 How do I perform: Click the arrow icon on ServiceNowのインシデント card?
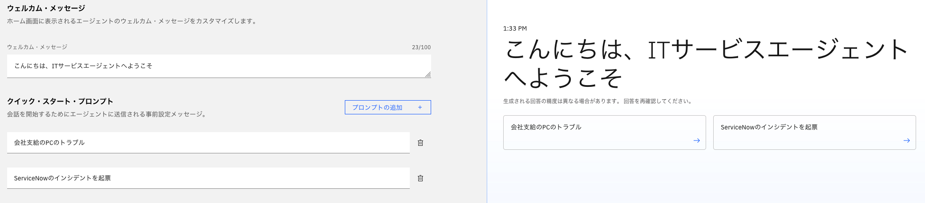906,141
